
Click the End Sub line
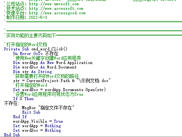point(12,135)
